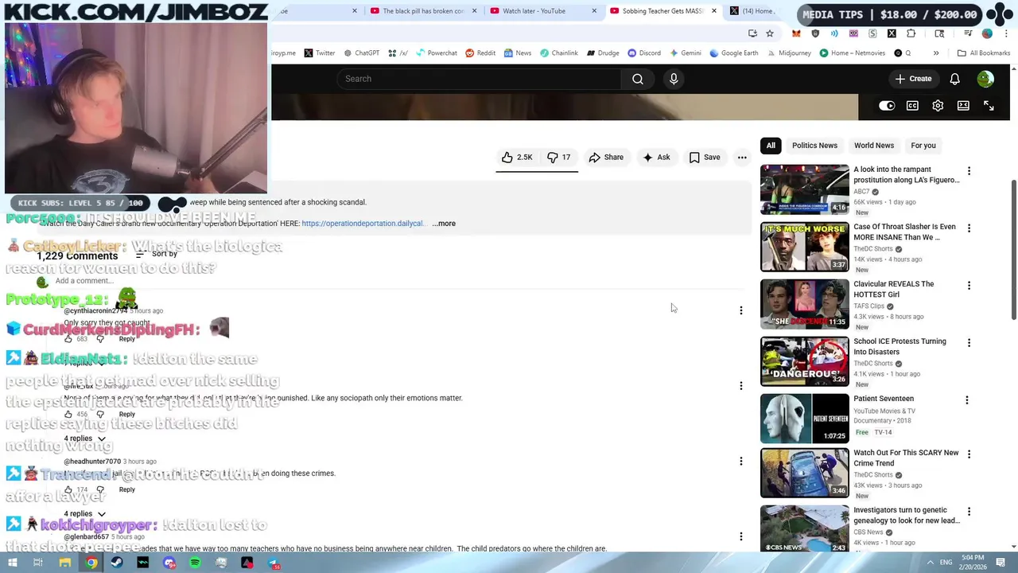1018x573 pixels.
Task: Open Steam from the taskbar
Action: pyautogui.click(x=117, y=563)
